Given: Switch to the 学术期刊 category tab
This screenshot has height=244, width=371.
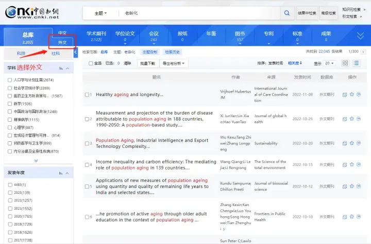Looking at the screenshot, I should tap(95, 36).
